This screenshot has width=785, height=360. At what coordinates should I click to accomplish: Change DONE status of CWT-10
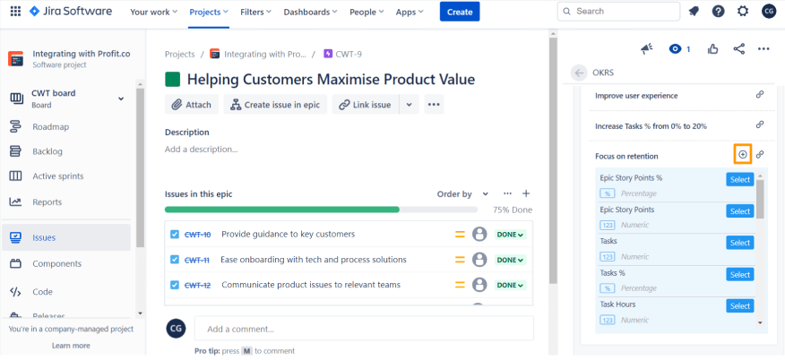(511, 234)
